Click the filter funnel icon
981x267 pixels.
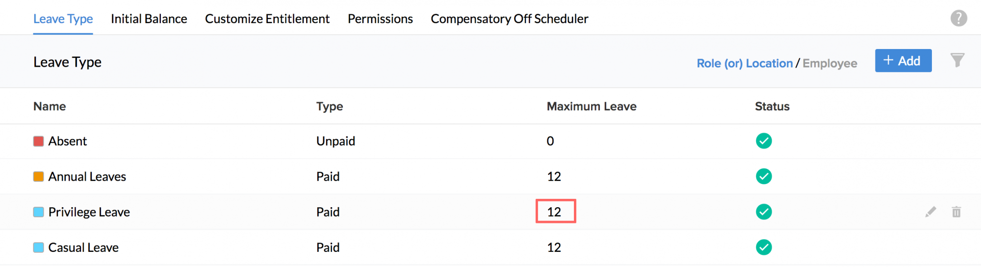click(x=957, y=60)
